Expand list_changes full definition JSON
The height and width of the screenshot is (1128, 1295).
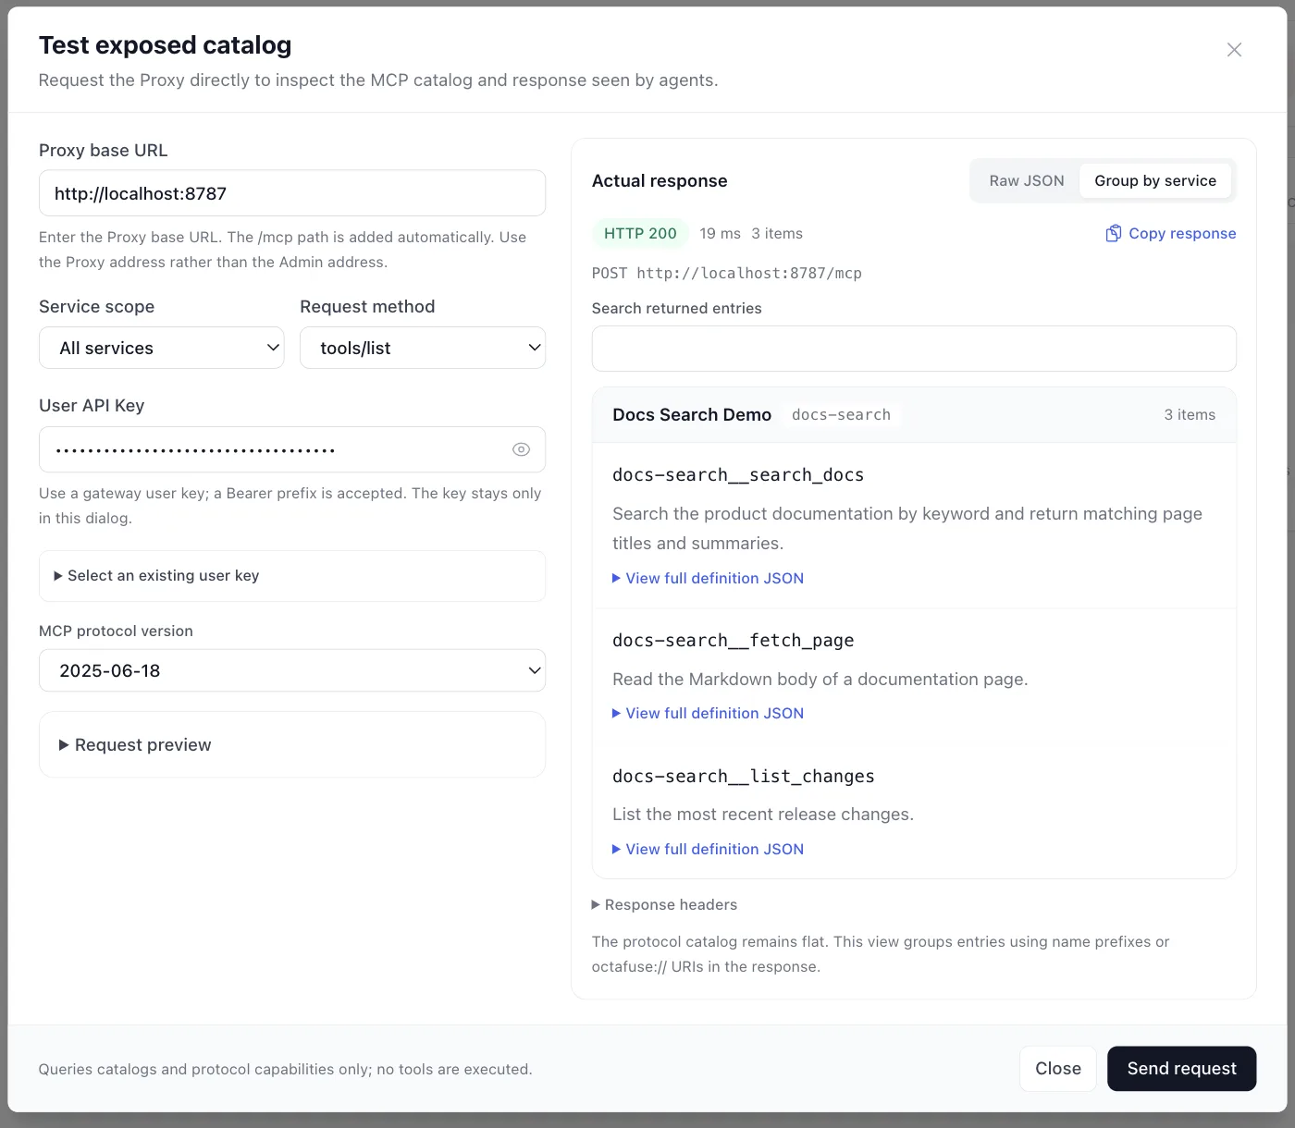(x=708, y=849)
